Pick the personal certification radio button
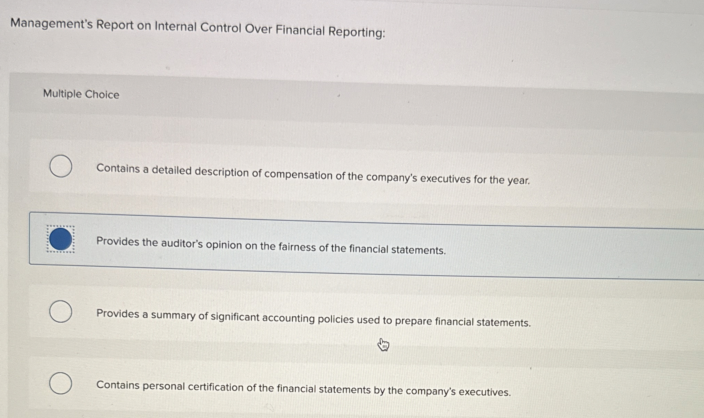The image size is (704, 418). point(61,383)
